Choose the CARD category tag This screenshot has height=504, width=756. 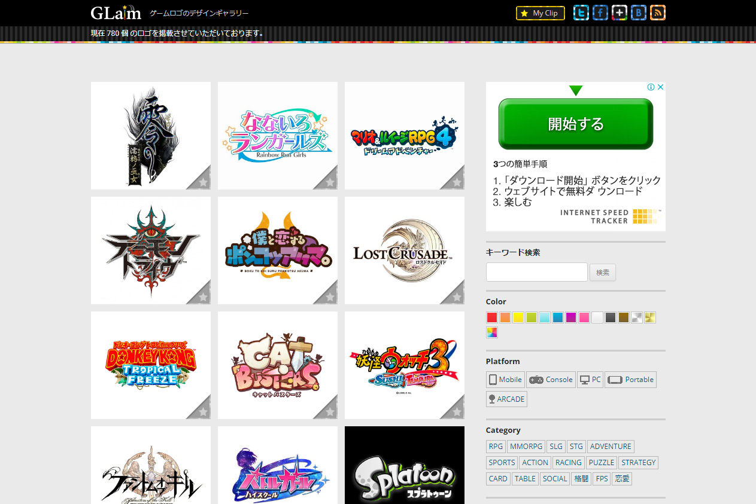coord(498,478)
